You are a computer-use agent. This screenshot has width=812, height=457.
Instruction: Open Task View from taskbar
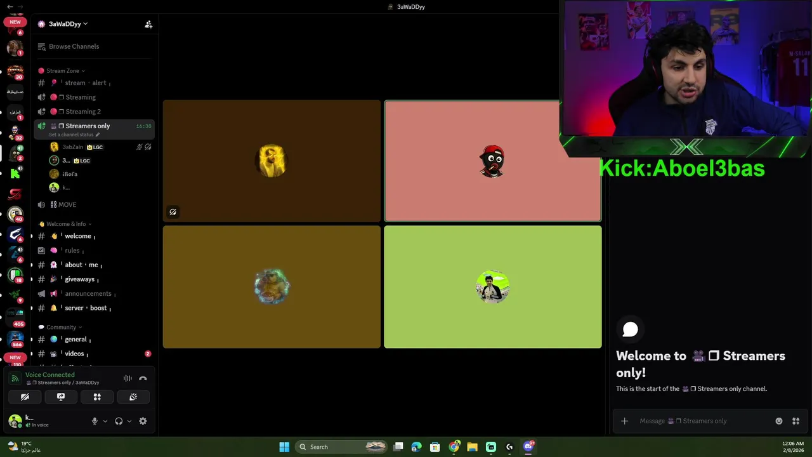coord(398,447)
